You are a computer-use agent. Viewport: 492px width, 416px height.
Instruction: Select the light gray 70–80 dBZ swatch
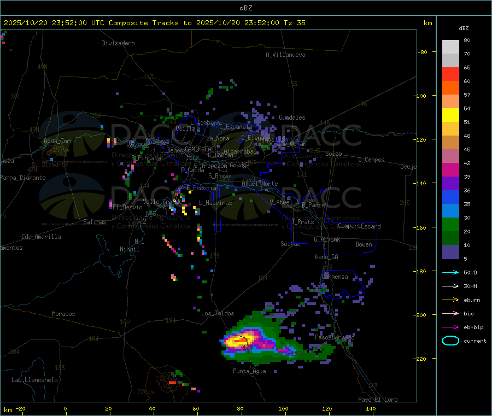[450, 47]
